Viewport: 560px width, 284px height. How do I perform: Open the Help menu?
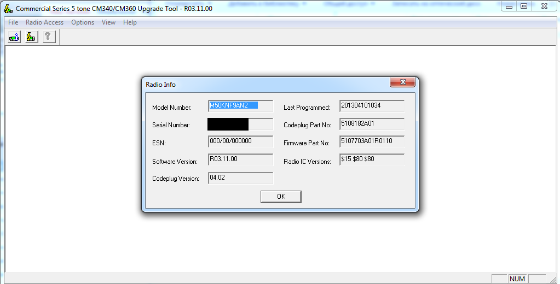pyautogui.click(x=130, y=22)
